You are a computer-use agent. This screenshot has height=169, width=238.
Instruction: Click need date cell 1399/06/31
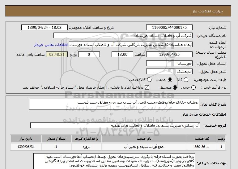tap(26, 147)
